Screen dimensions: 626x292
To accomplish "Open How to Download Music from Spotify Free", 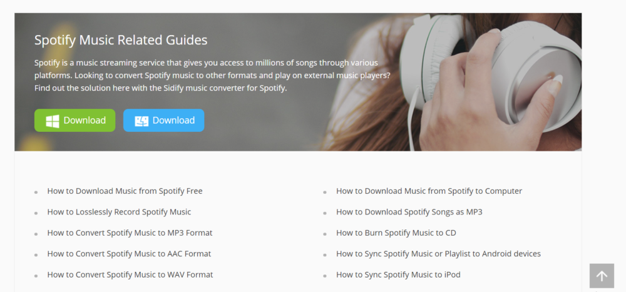I will pos(125,191).
